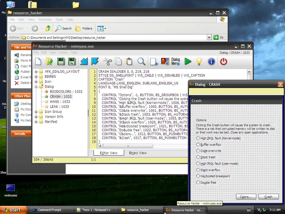Viewport: 285px width, 214px height.
Task: Click the blue down-left arrow import icon
Action: [84, 61]
